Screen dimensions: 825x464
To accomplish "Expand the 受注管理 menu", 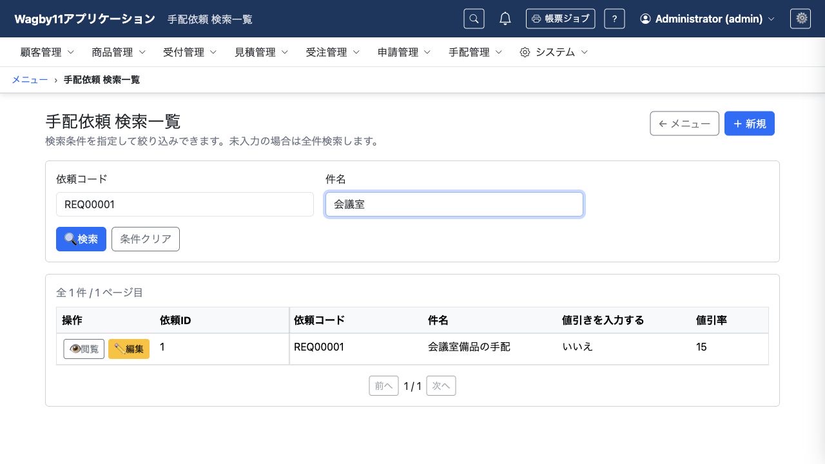I will pos(333,52).
